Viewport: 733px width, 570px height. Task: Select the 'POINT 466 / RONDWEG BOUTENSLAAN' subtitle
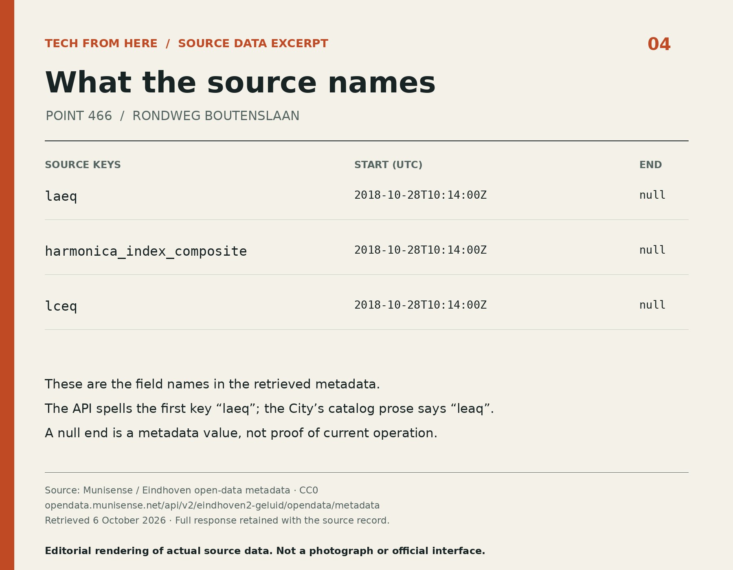pos(172,116)
